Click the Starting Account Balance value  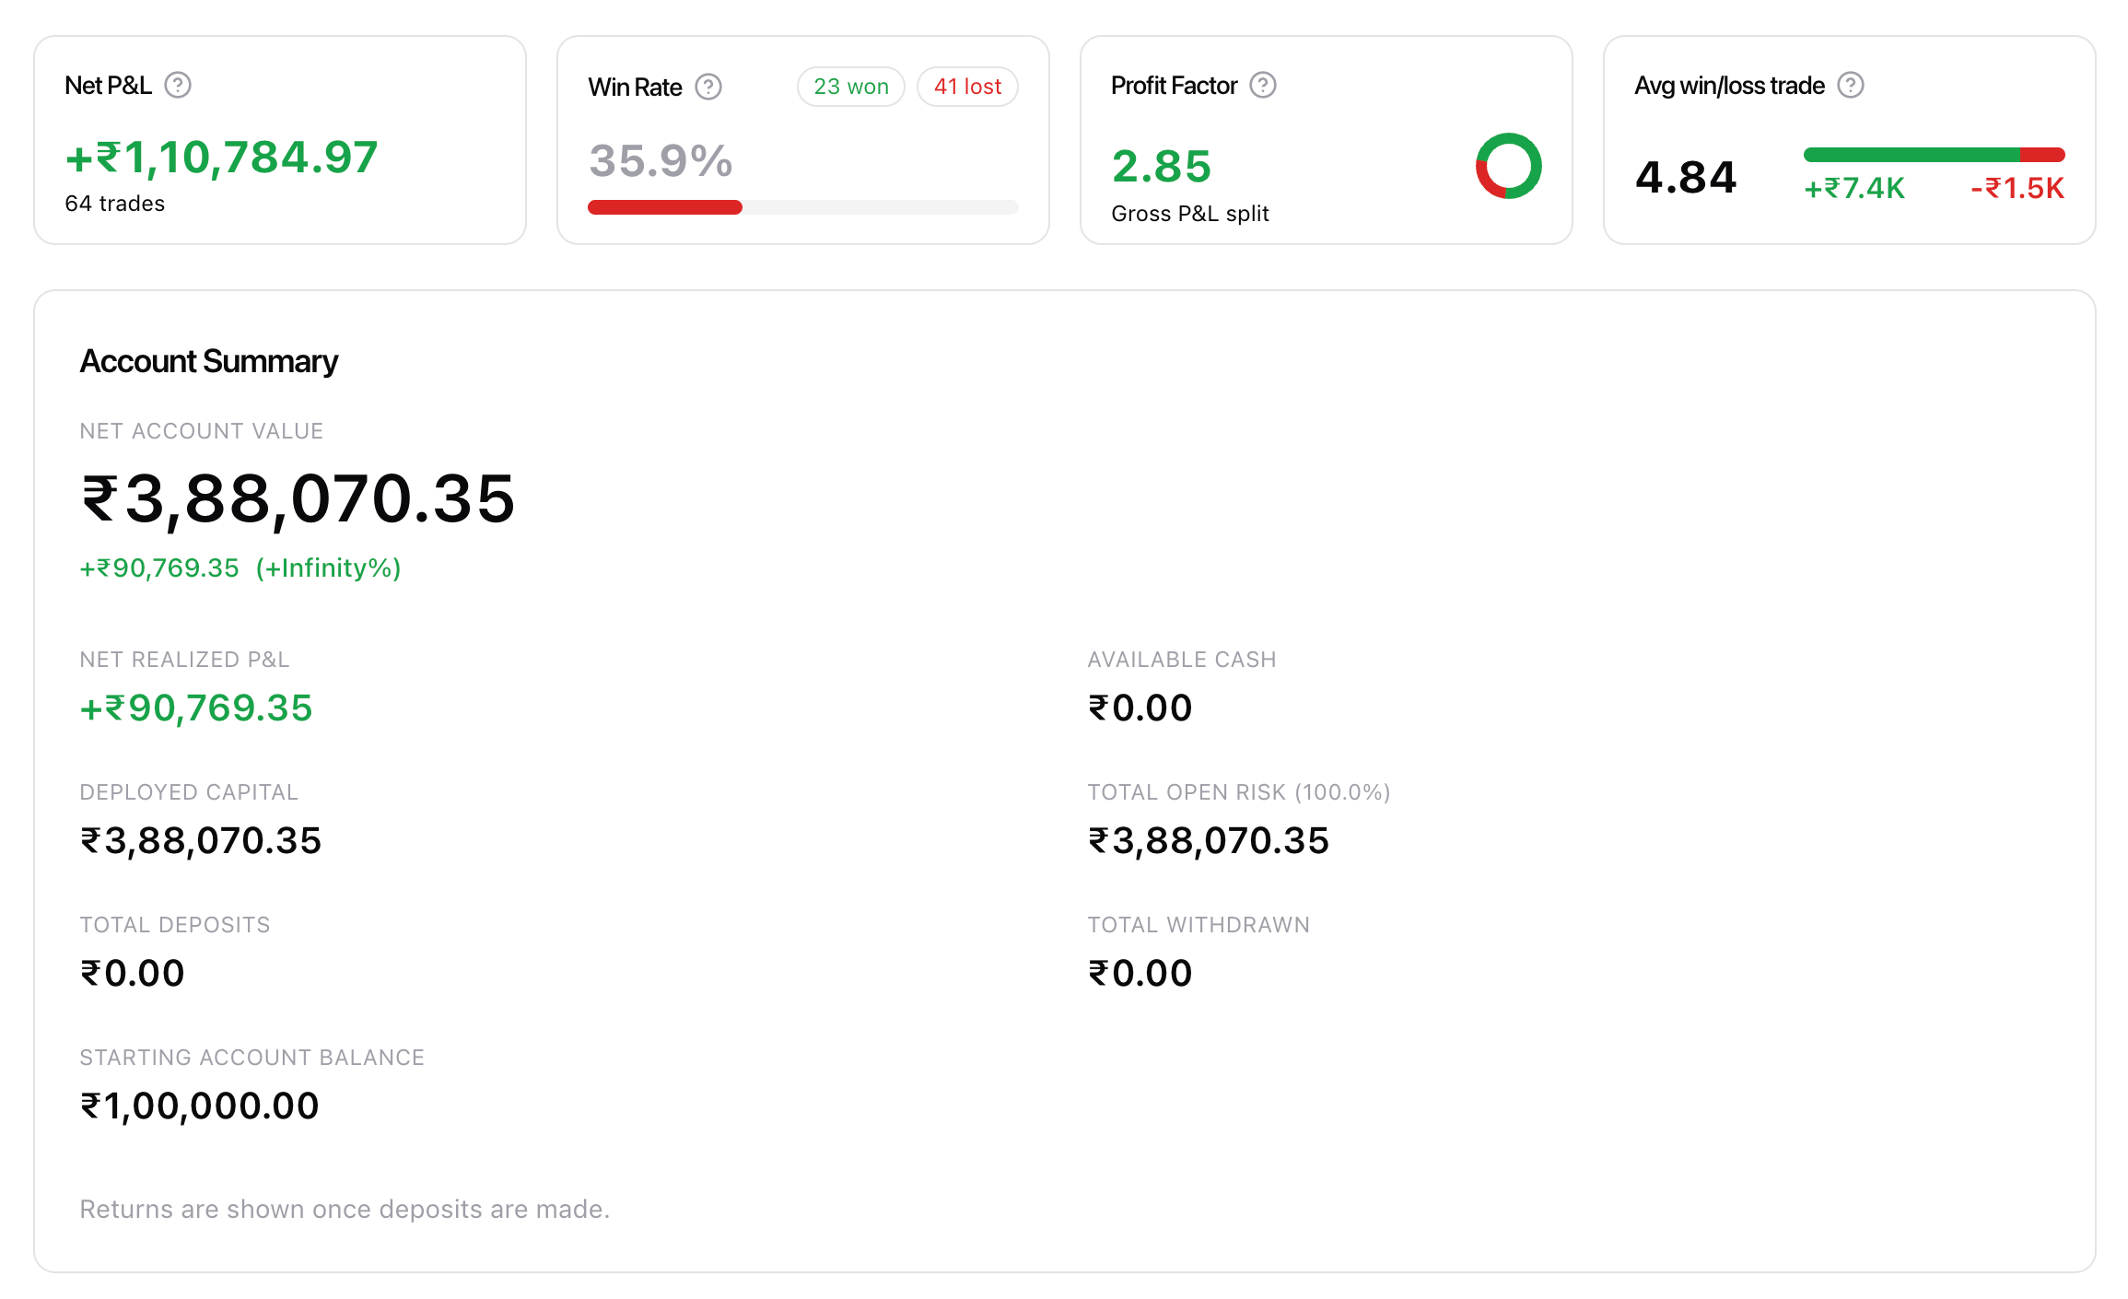point(200,1106)
